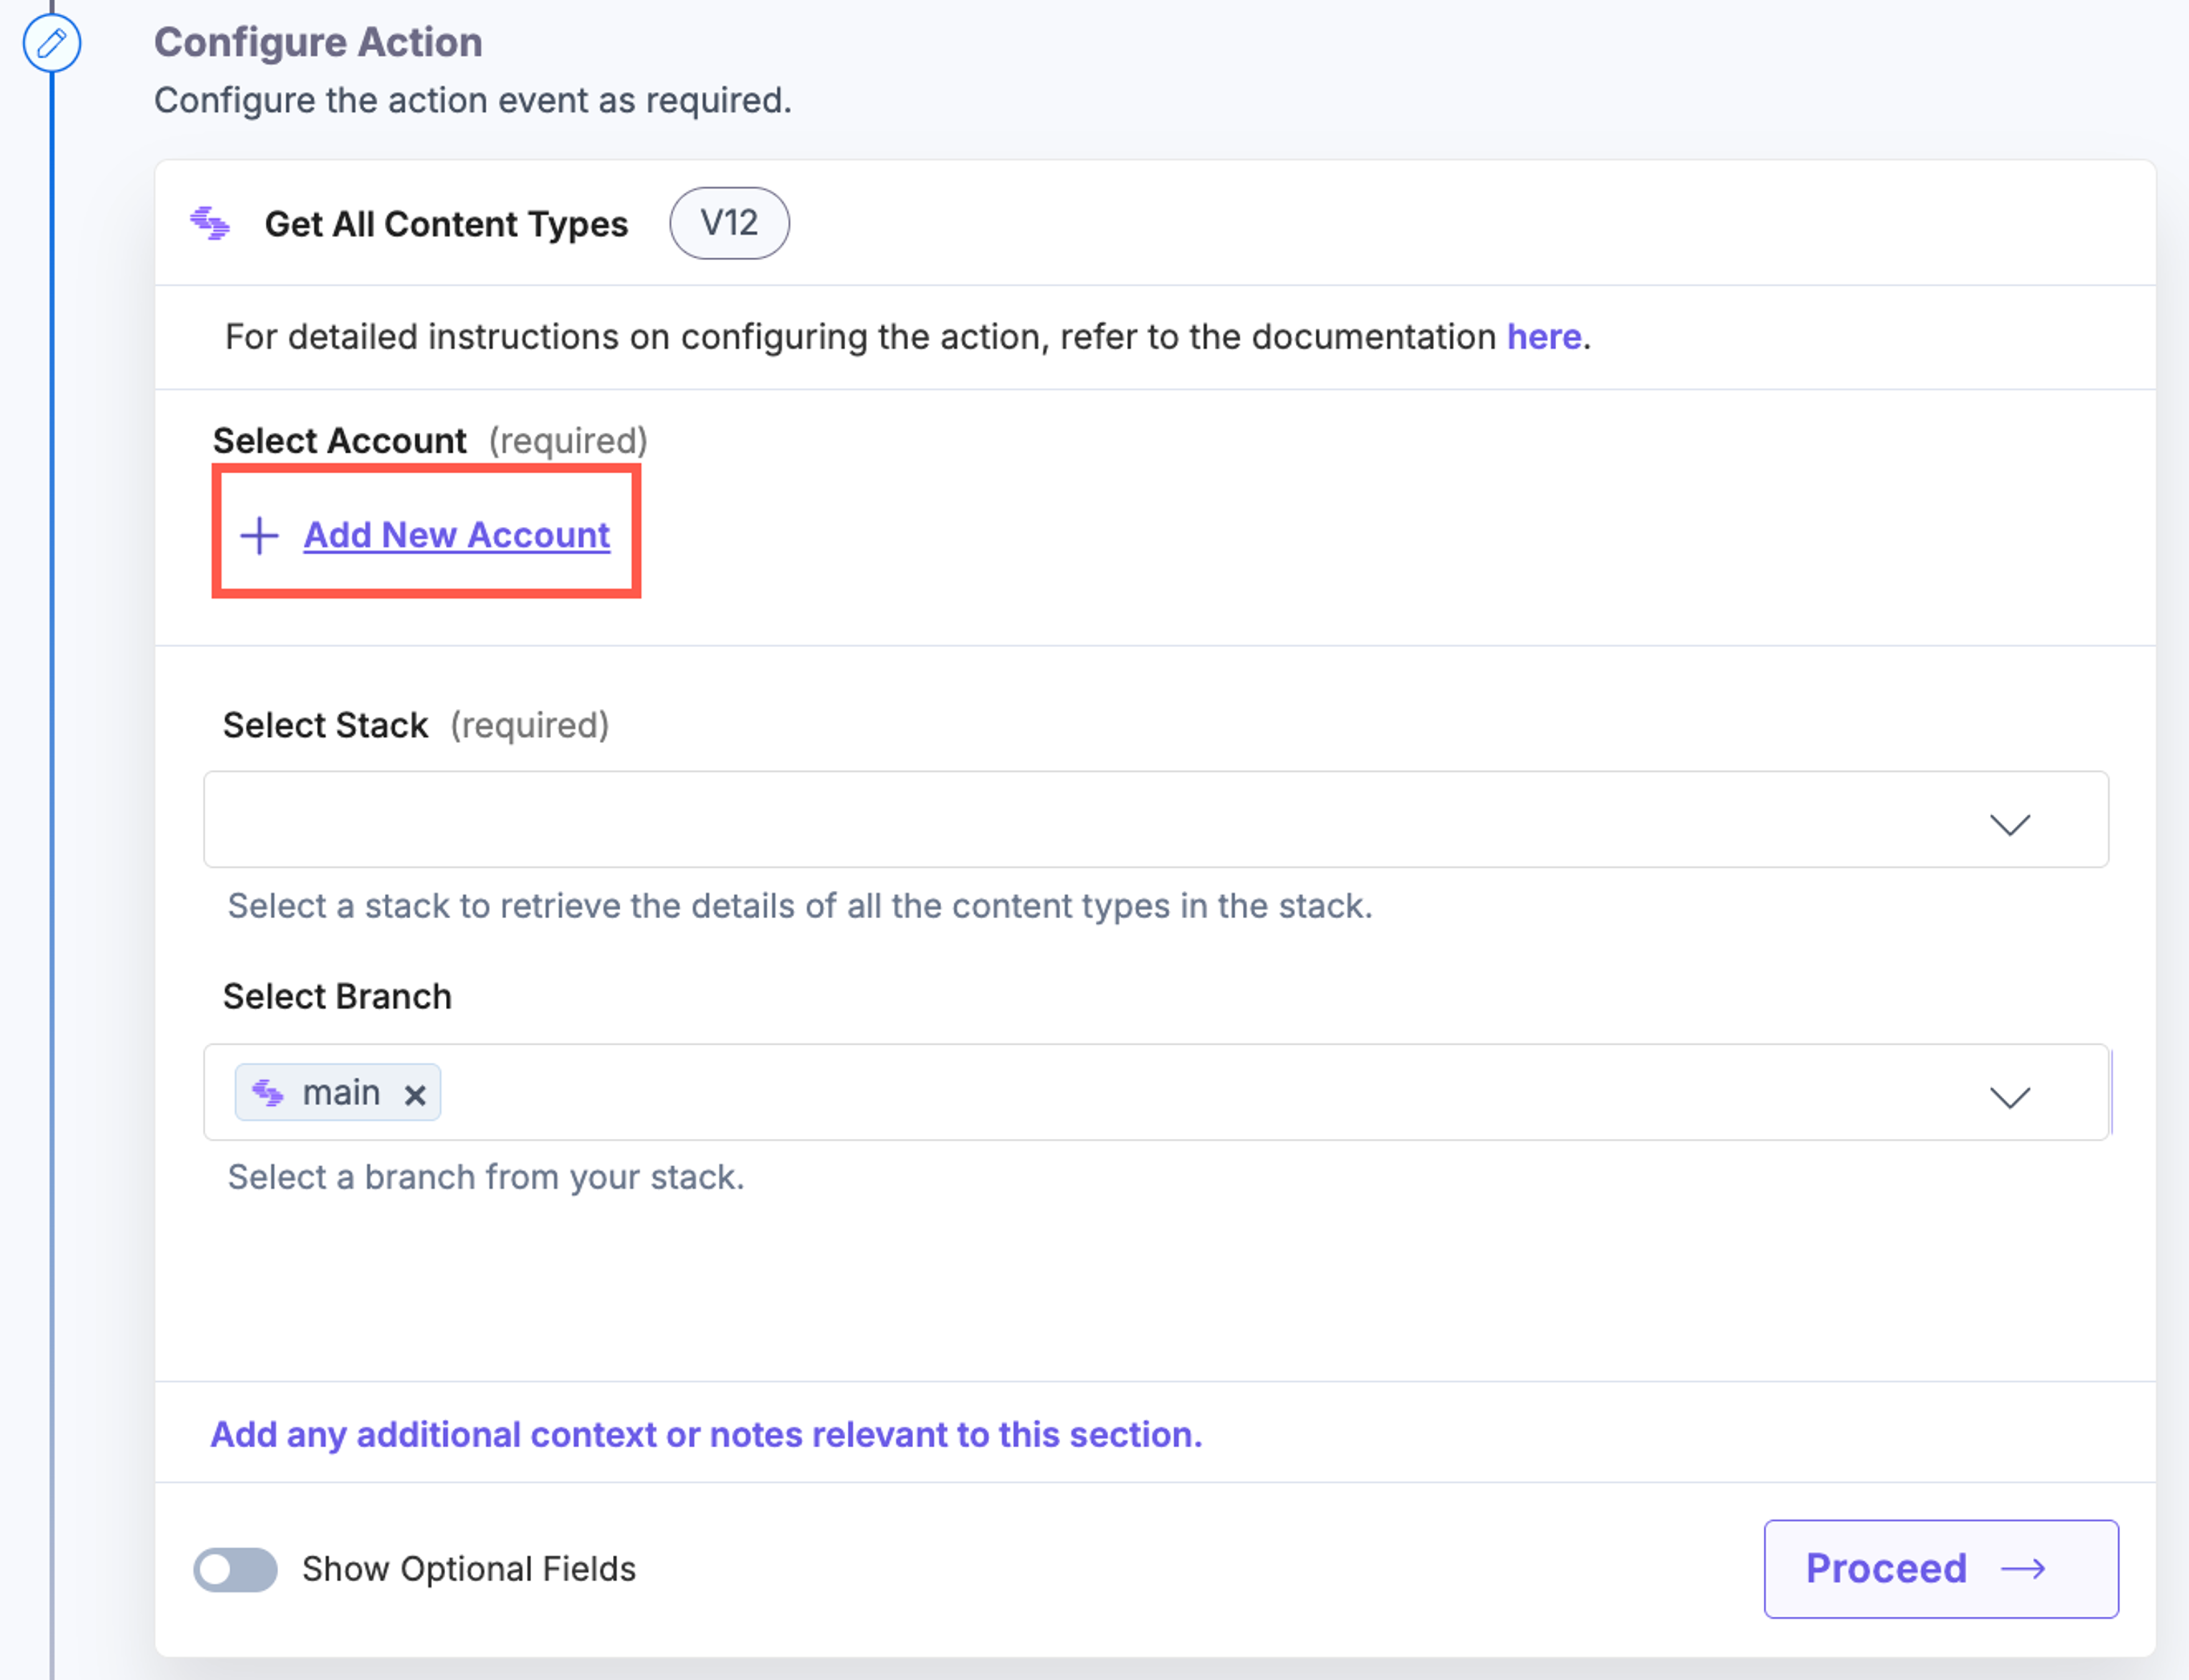The width and height of the screenshot is (2189, 1680).
Task: Open the Select Stack combo box field
Action: pyautogui.click(x=1155, y=819)
